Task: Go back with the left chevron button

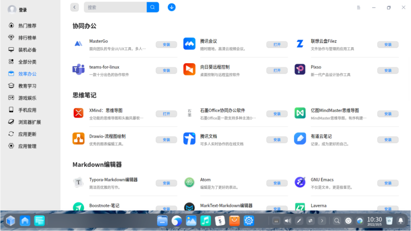Action: [75, 7]
